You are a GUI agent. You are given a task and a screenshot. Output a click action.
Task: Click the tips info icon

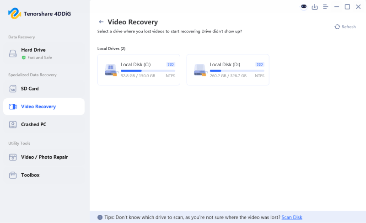(x=100, y=218)
